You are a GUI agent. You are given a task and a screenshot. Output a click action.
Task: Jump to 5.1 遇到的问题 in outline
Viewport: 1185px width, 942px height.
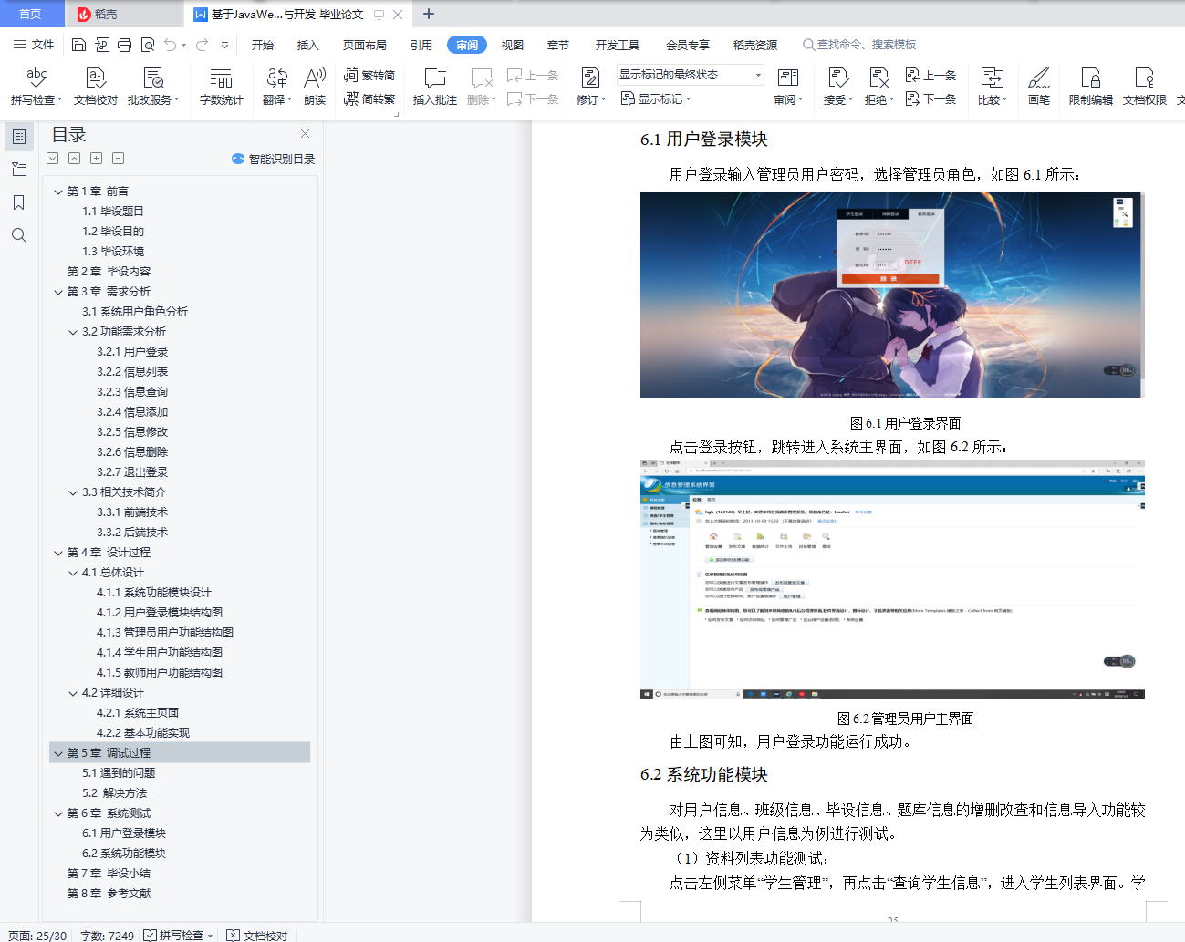(x=119, y=773)
